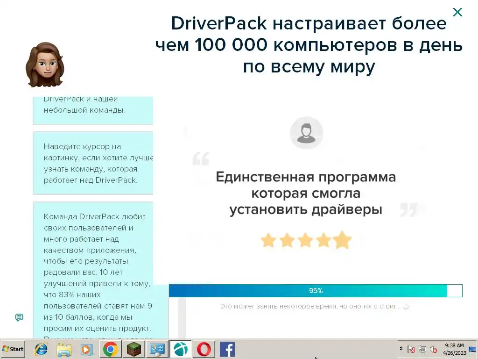Open the chat message icon at the left
The image size is (478, 359).
click(x=19, y=317)
